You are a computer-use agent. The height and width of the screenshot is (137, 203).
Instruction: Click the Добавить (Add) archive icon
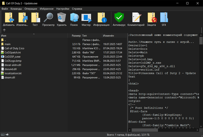point(9,17)
